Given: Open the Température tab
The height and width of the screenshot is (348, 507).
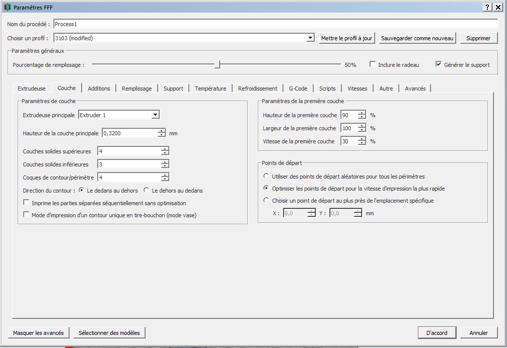Looking at the screenshot, I should pos(210,89).
